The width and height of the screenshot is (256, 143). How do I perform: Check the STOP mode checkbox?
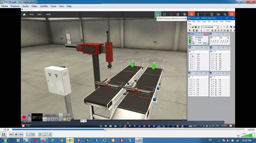click(x=196, y=43)
